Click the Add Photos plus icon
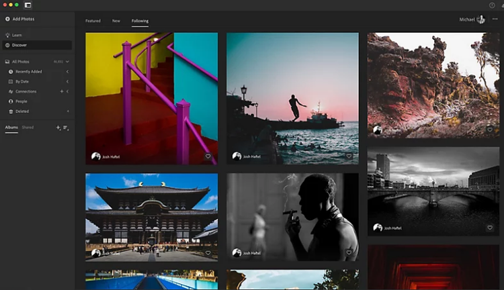 point(7,19)
